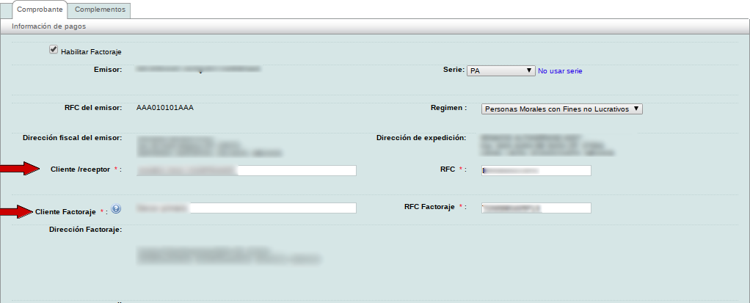This screenshot has width=750, height=303.
Task: Select the Comprobante tab
Action: pos(38,10)
